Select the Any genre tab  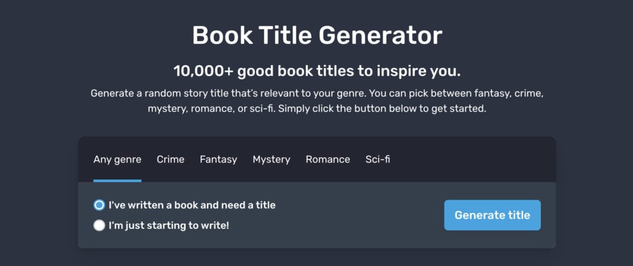pyautogui.click(x=117, y=160)
